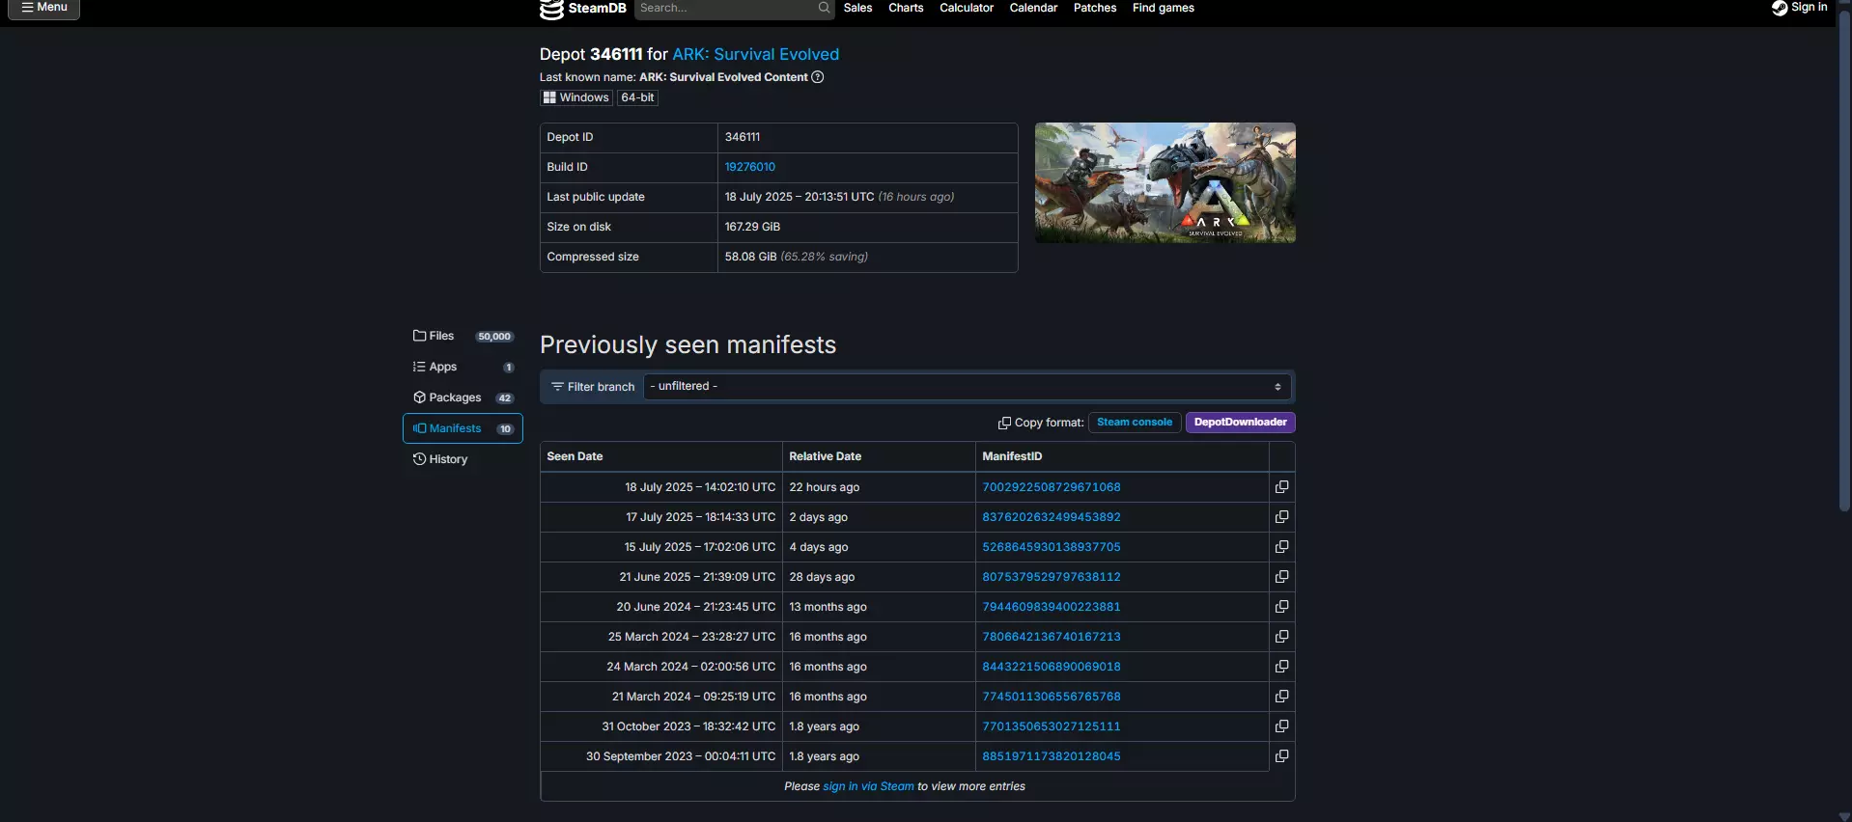Open manifest 8376202632499453892
The height and width of the screenshot is (822, 1852).
coord(1052,517)
